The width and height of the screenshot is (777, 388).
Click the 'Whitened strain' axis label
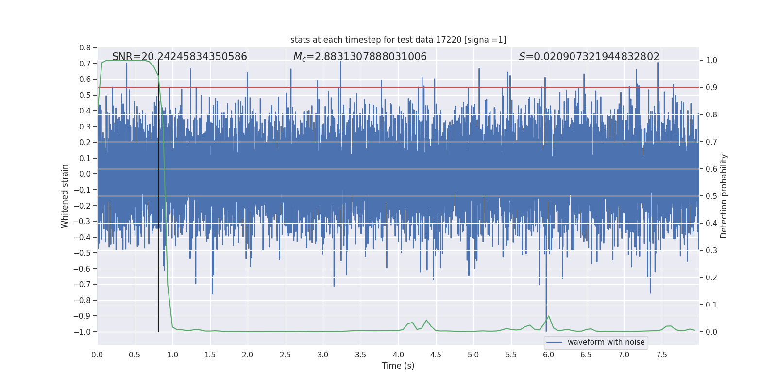pyautogui.click(x=65, y=196)
